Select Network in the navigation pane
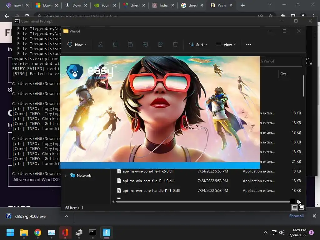This screenshot has height=240, width=320. [x=84, y=176]
